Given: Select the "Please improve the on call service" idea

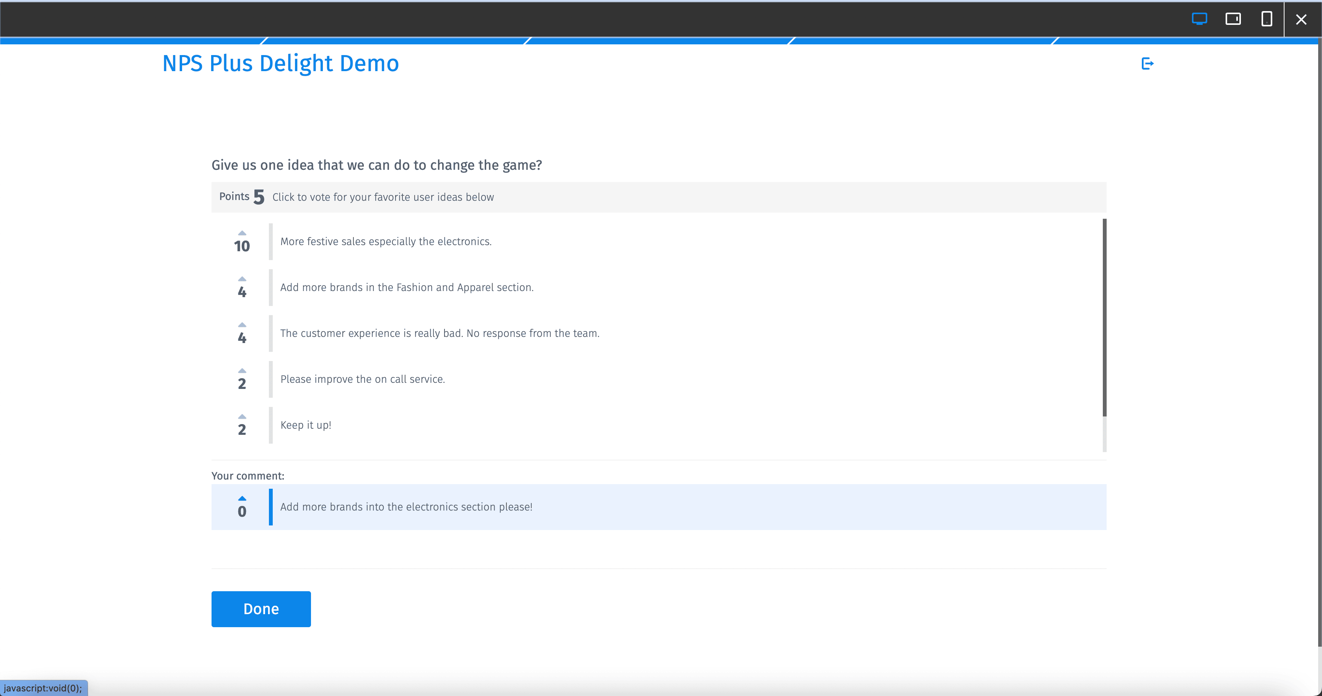Looking at the screenshot, I should [362, 379].
